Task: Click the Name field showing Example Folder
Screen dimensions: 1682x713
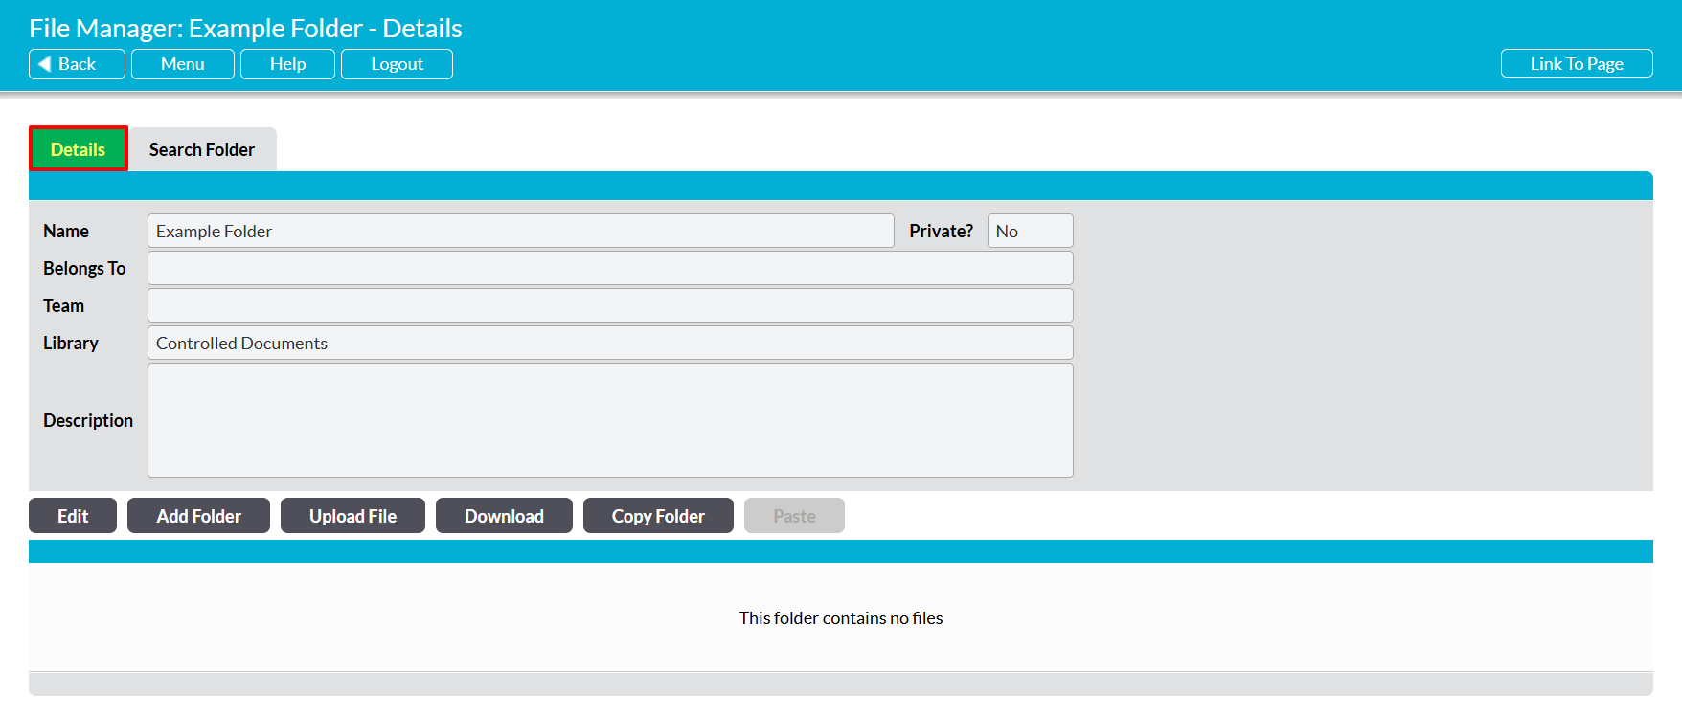Action: 520,232
